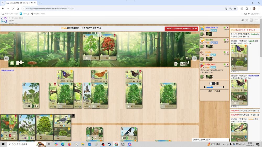The image size is (262, 147).
Task: Click mizutama034's avatar in the player panel
Action: click(202, 29)
